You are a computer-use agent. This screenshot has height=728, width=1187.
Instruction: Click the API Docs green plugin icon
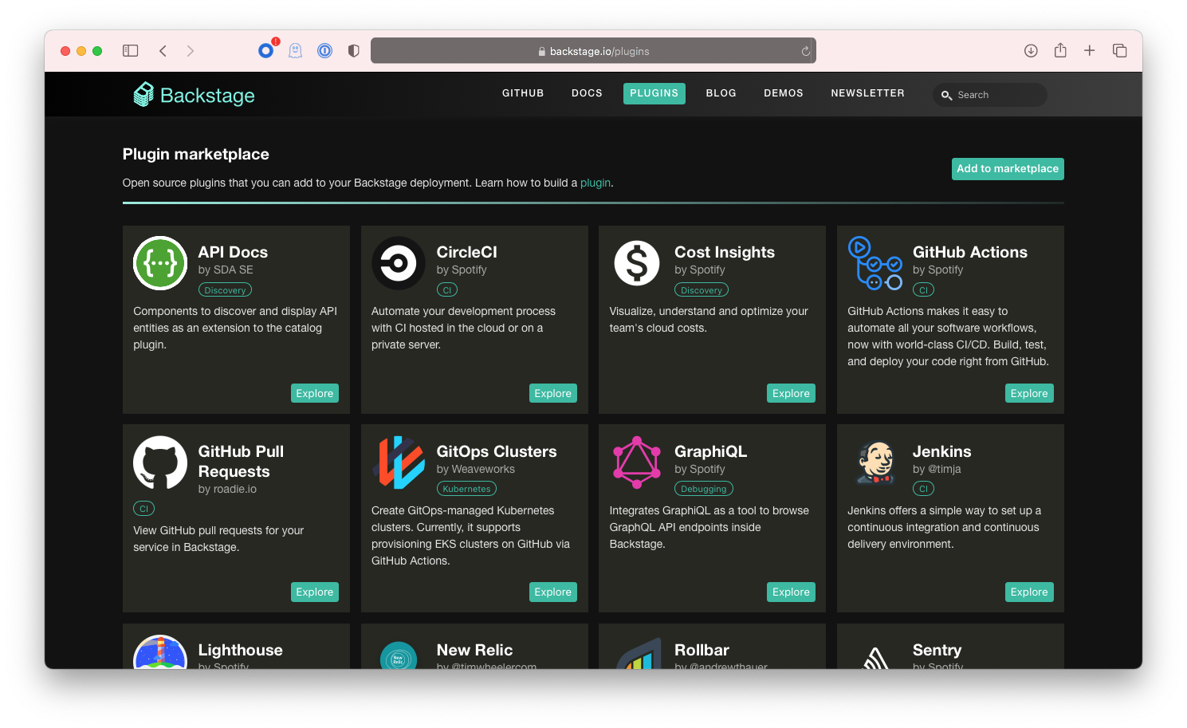tap(160, 263)
